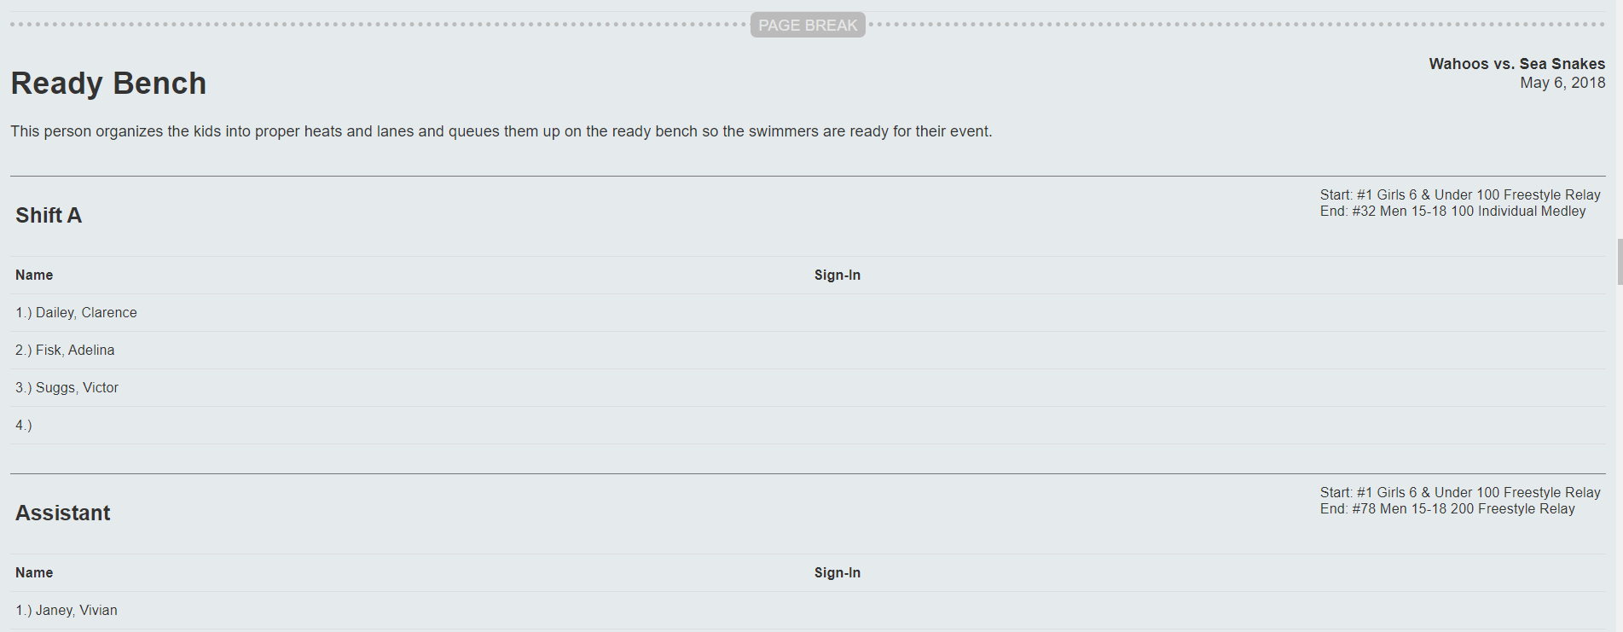Click the May 6, 2018 date
Image resolution: width=1623 pixels, height=632 pixels.
click(x=1562, y=83)
